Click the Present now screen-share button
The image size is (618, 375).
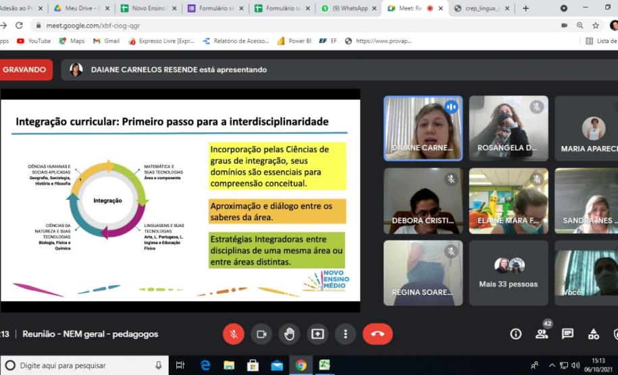317,334
